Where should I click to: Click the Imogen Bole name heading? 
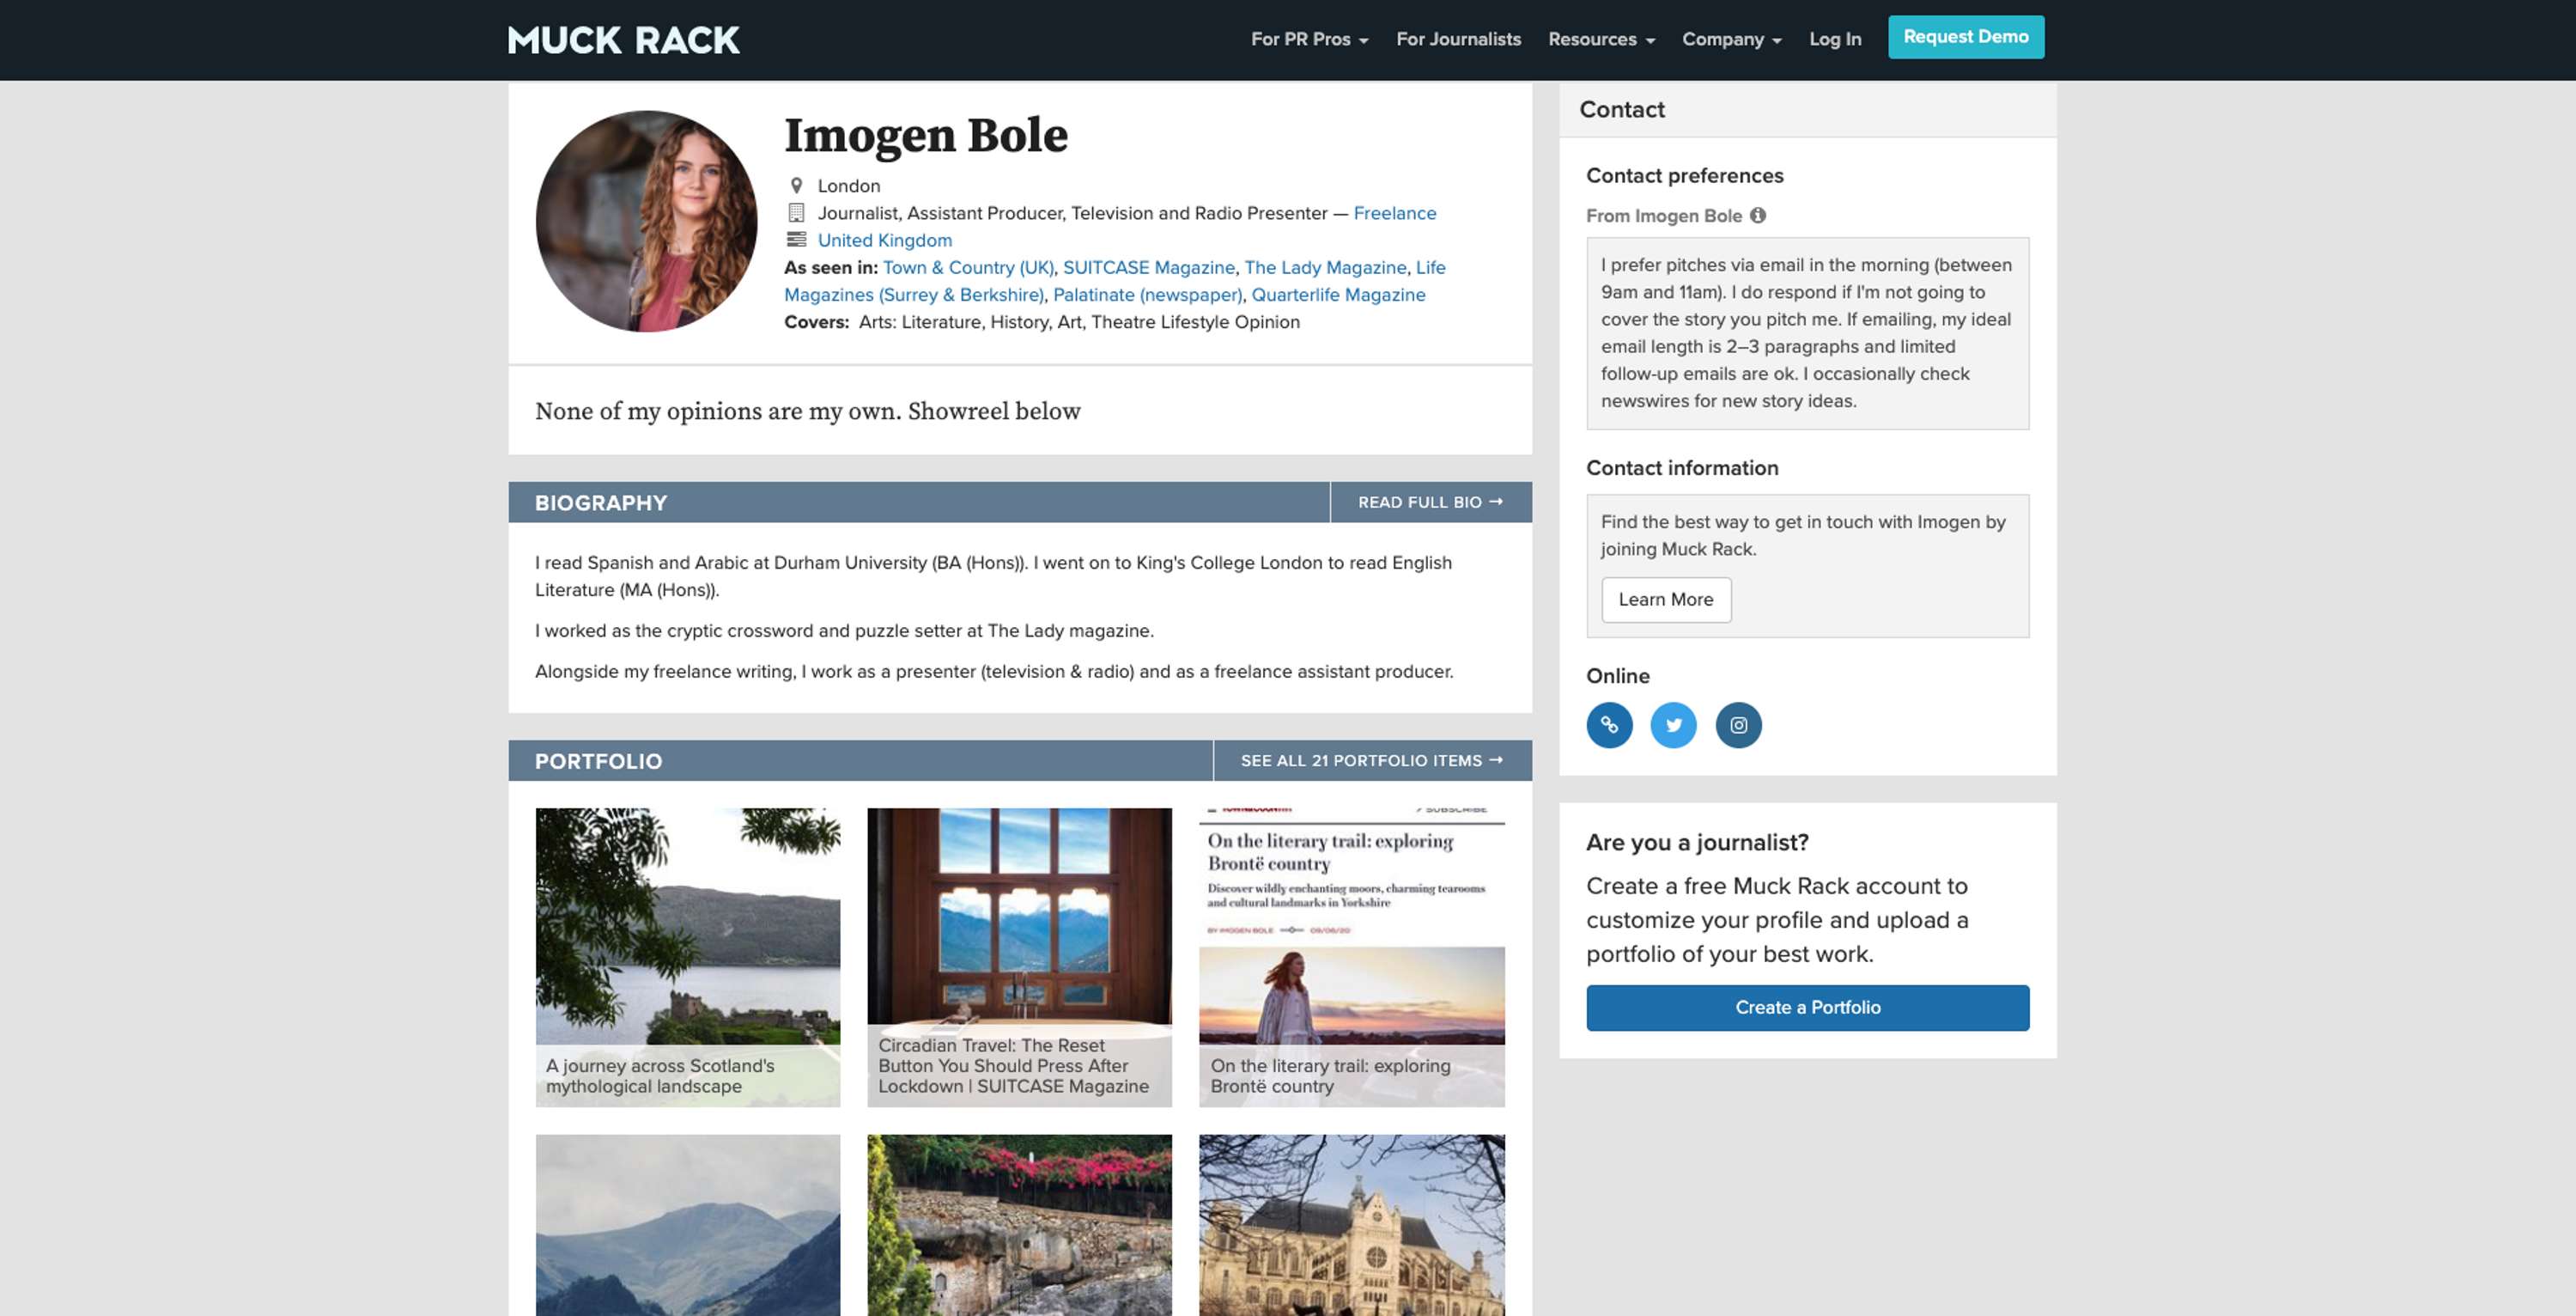point(926,135)
